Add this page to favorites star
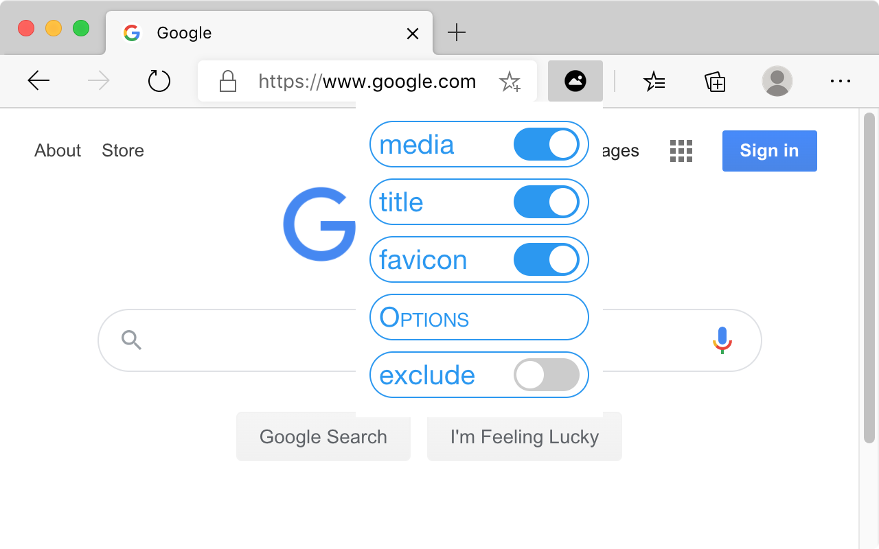Viewport: 879px width, 549px height. click(x=510, y=82)
